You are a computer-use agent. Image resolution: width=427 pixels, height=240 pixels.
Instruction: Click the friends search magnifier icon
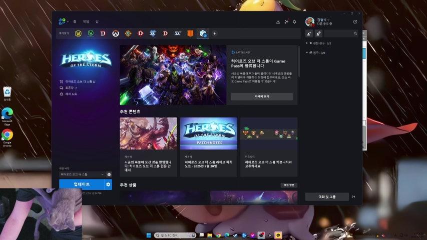(x=355, y=33)
